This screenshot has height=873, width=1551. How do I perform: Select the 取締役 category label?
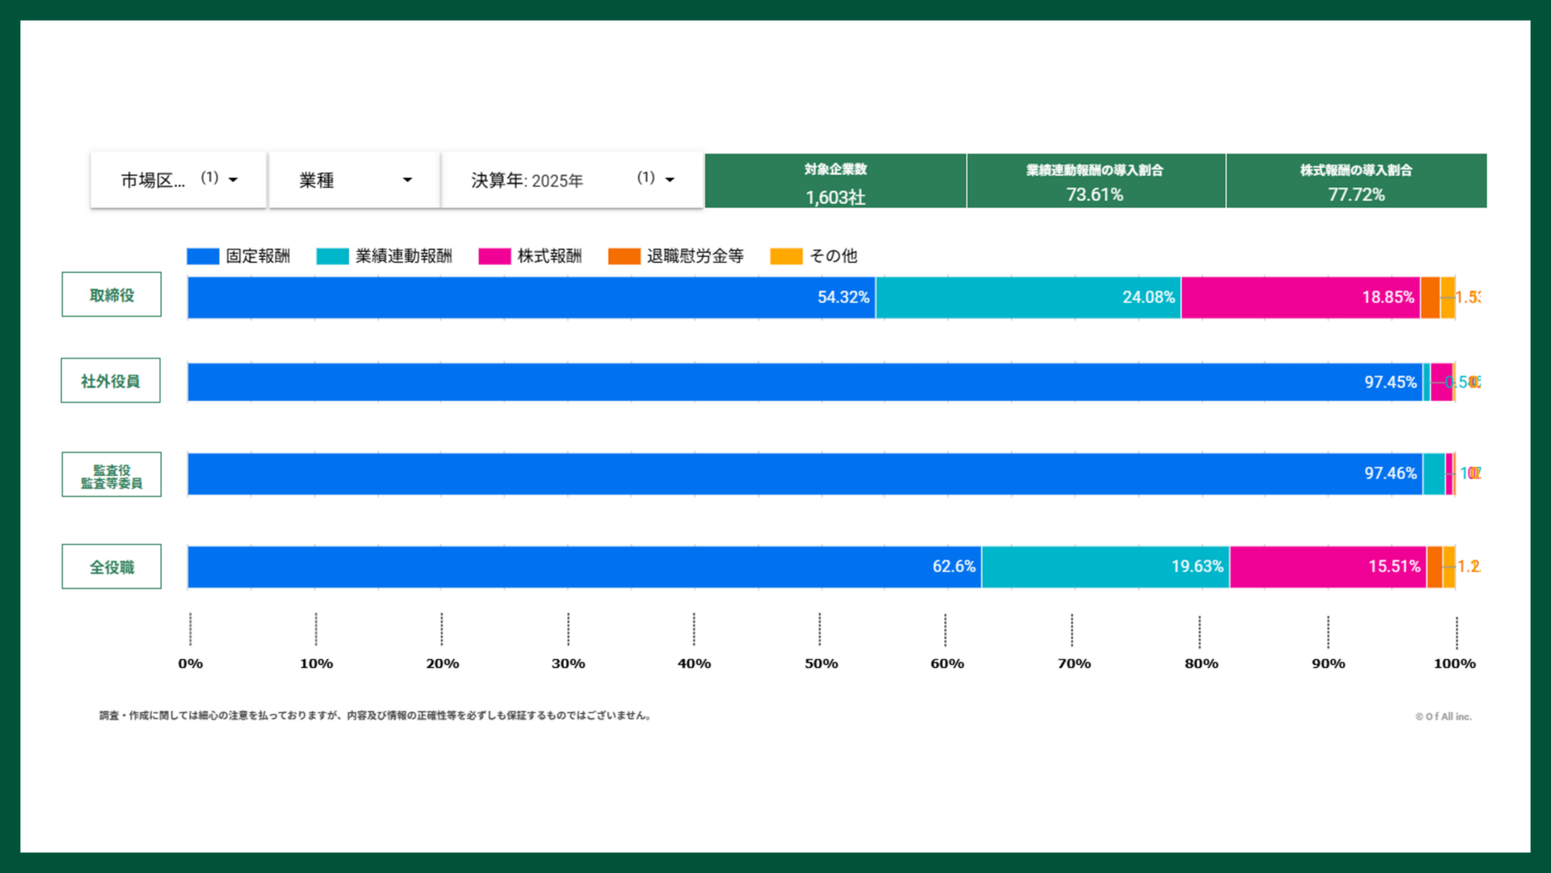(111, 295)
